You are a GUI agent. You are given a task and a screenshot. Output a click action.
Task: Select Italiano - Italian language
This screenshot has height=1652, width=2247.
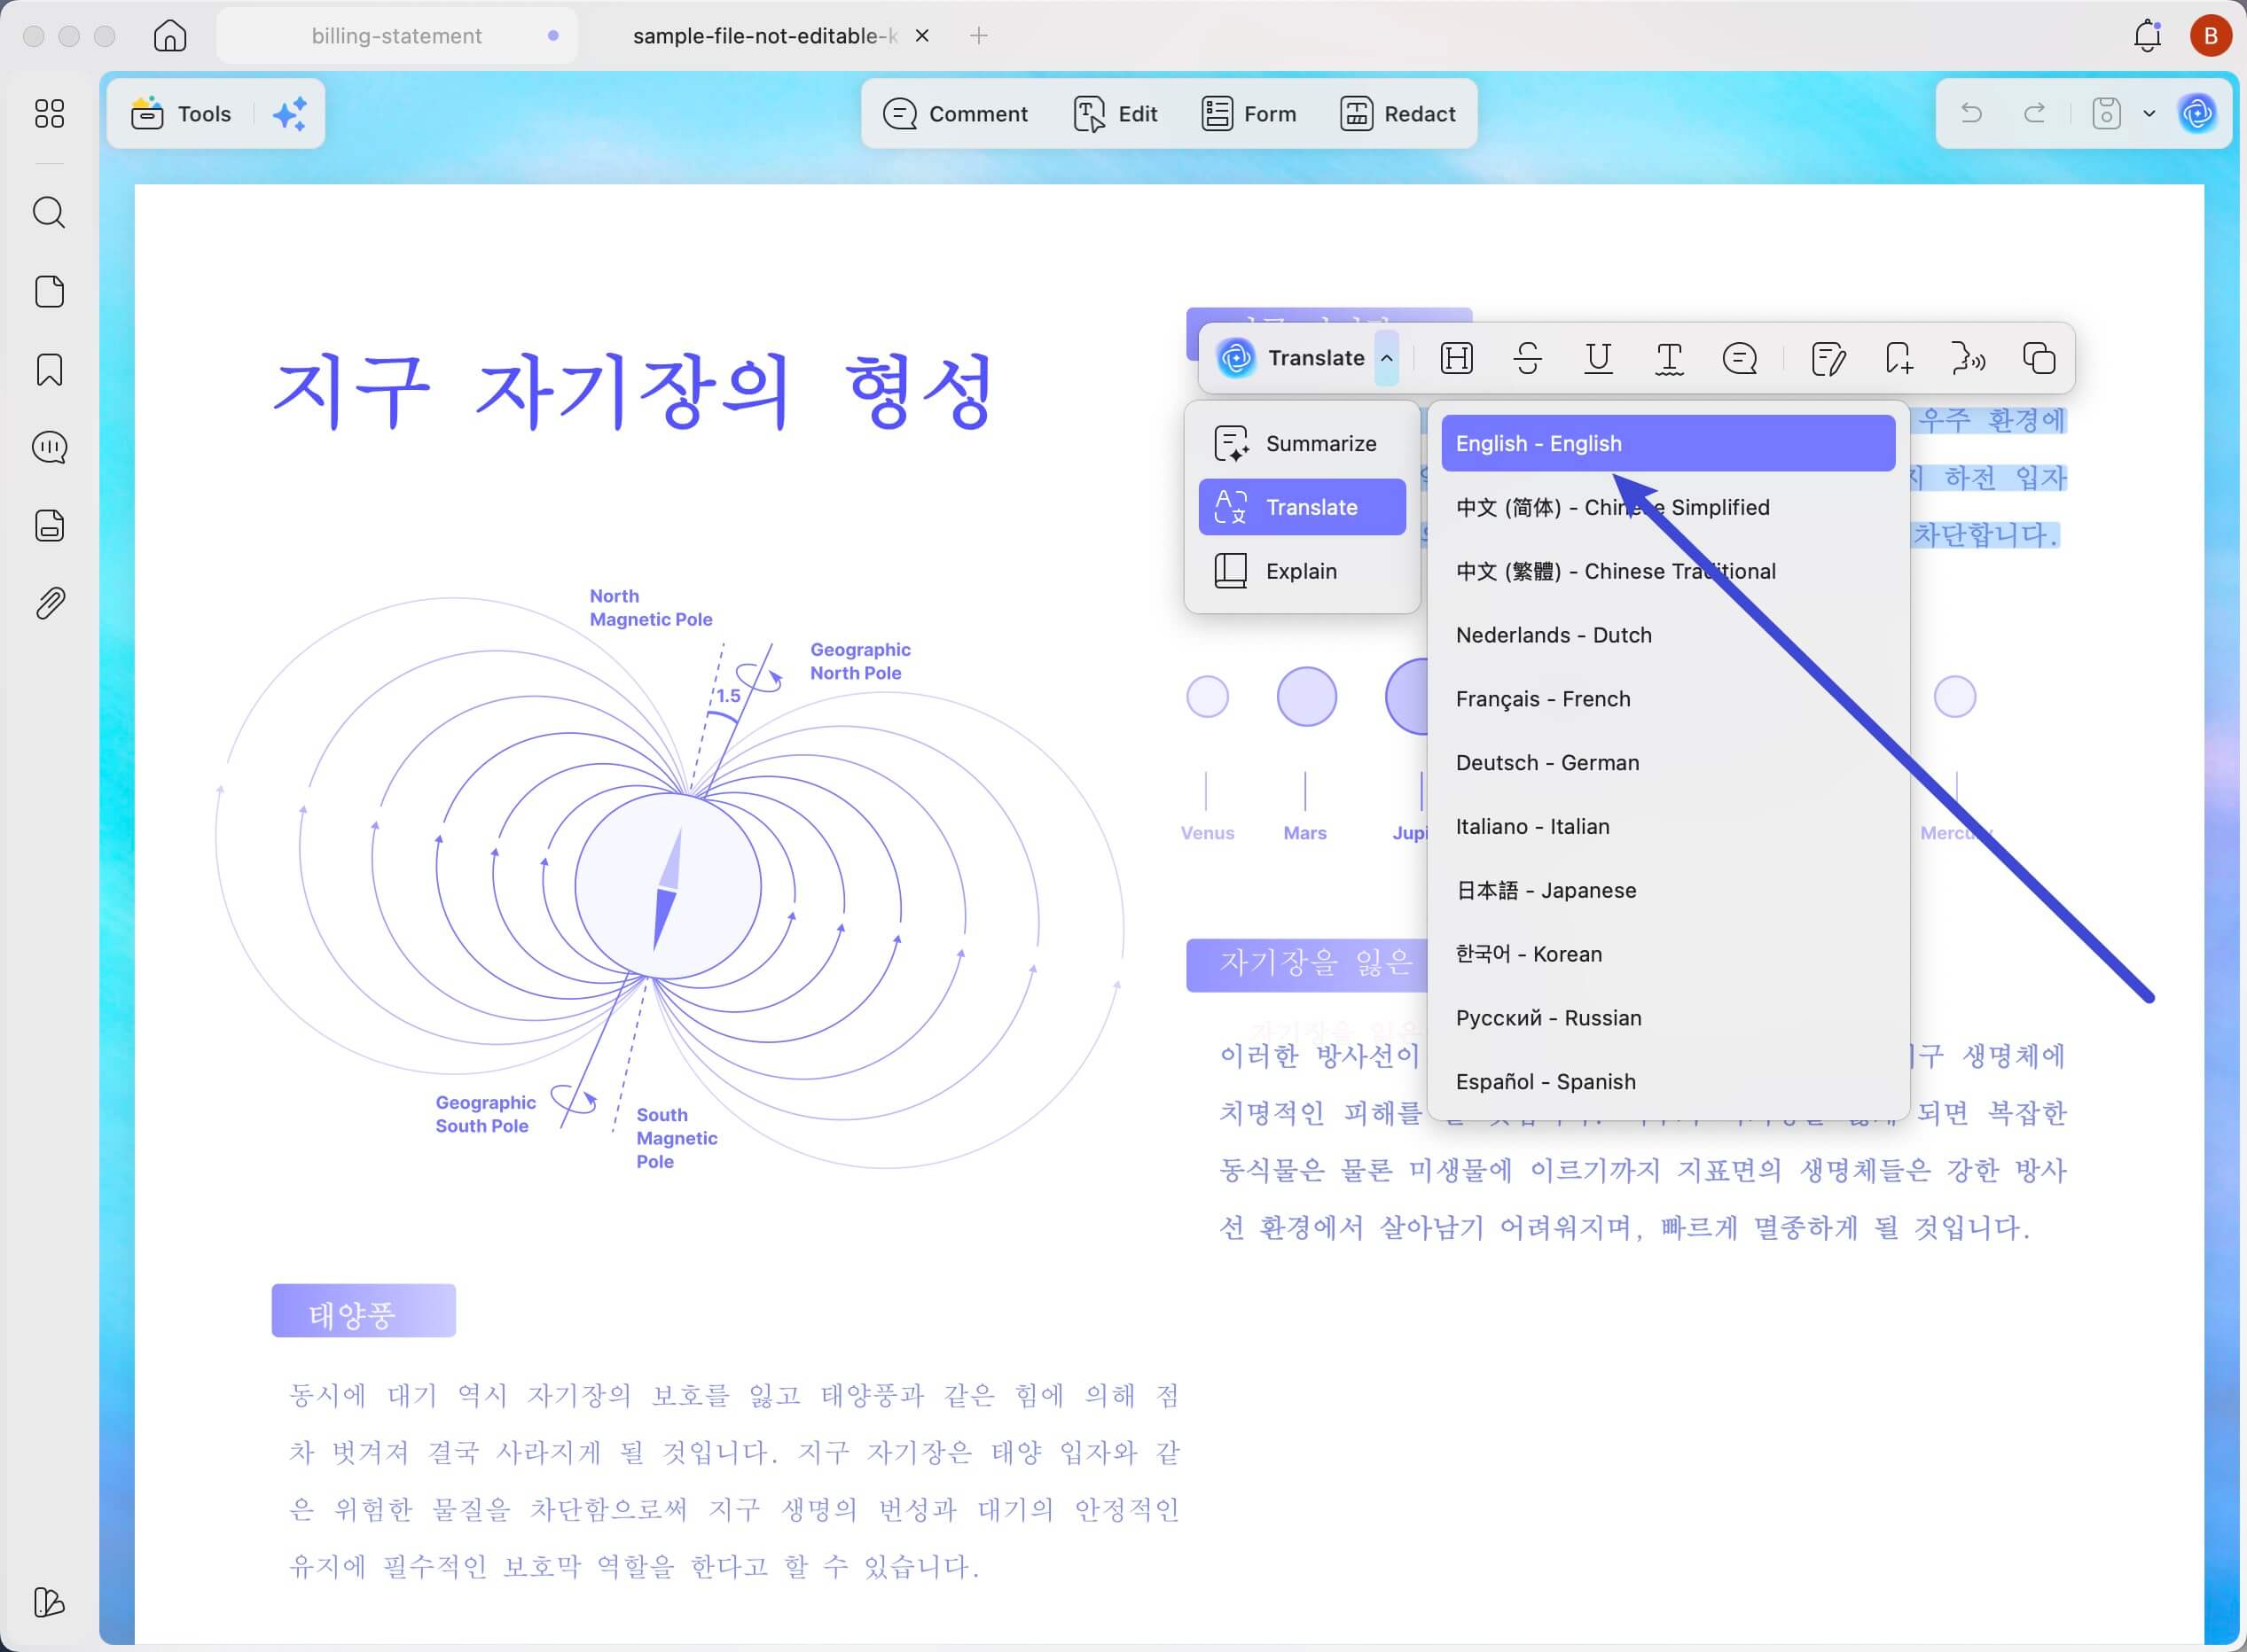tap(1668, 826)
